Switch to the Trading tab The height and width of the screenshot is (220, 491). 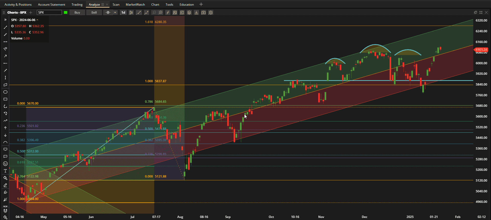click(x=77, y=4)
